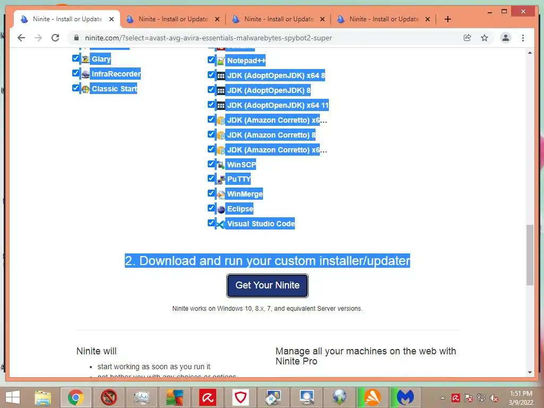Click the Get Your Ninite button
This screenshot has width=544, height=408.
pyautogui.click(x=268, y=285)
